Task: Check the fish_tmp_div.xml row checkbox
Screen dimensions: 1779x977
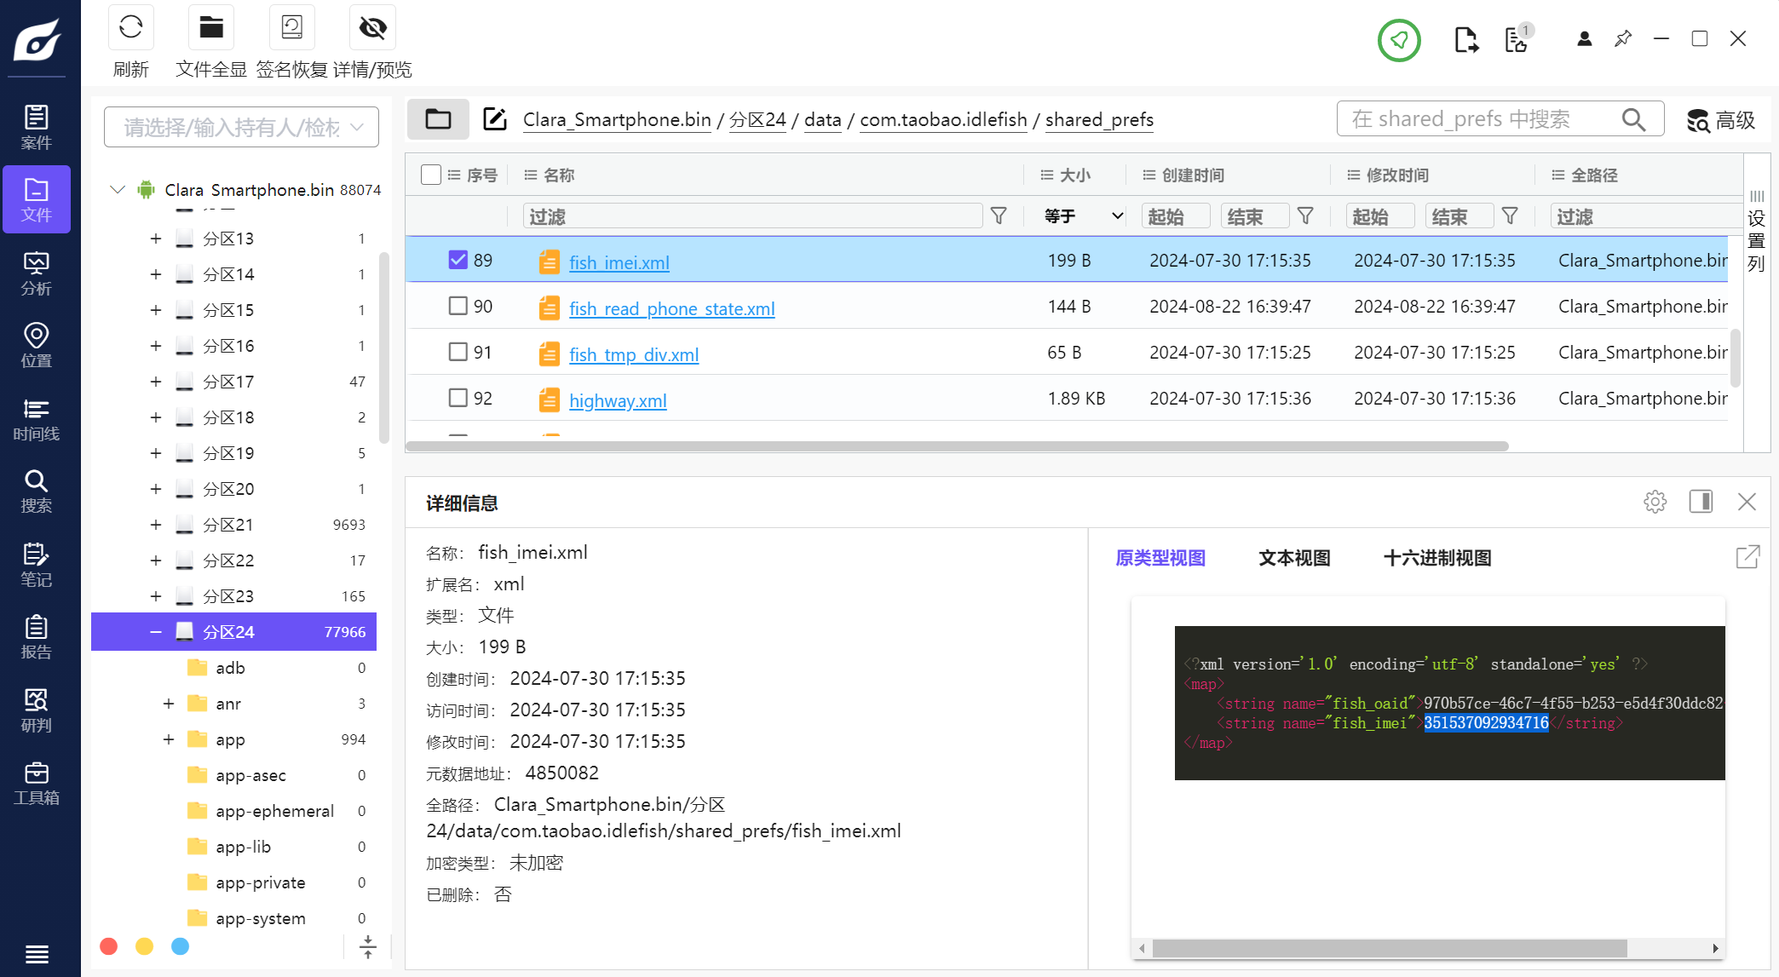Action: 458,352
